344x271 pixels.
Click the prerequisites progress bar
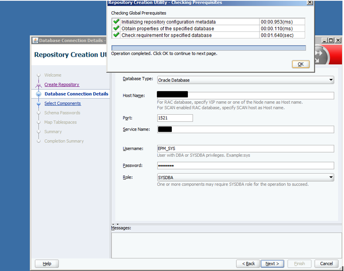point(208,48)
